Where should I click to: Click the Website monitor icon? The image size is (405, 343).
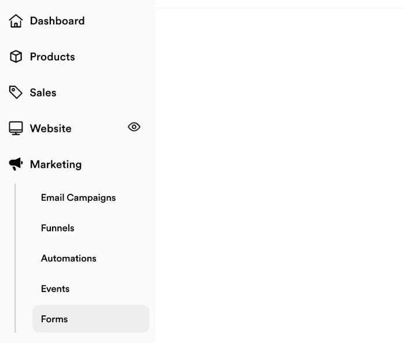16,128
